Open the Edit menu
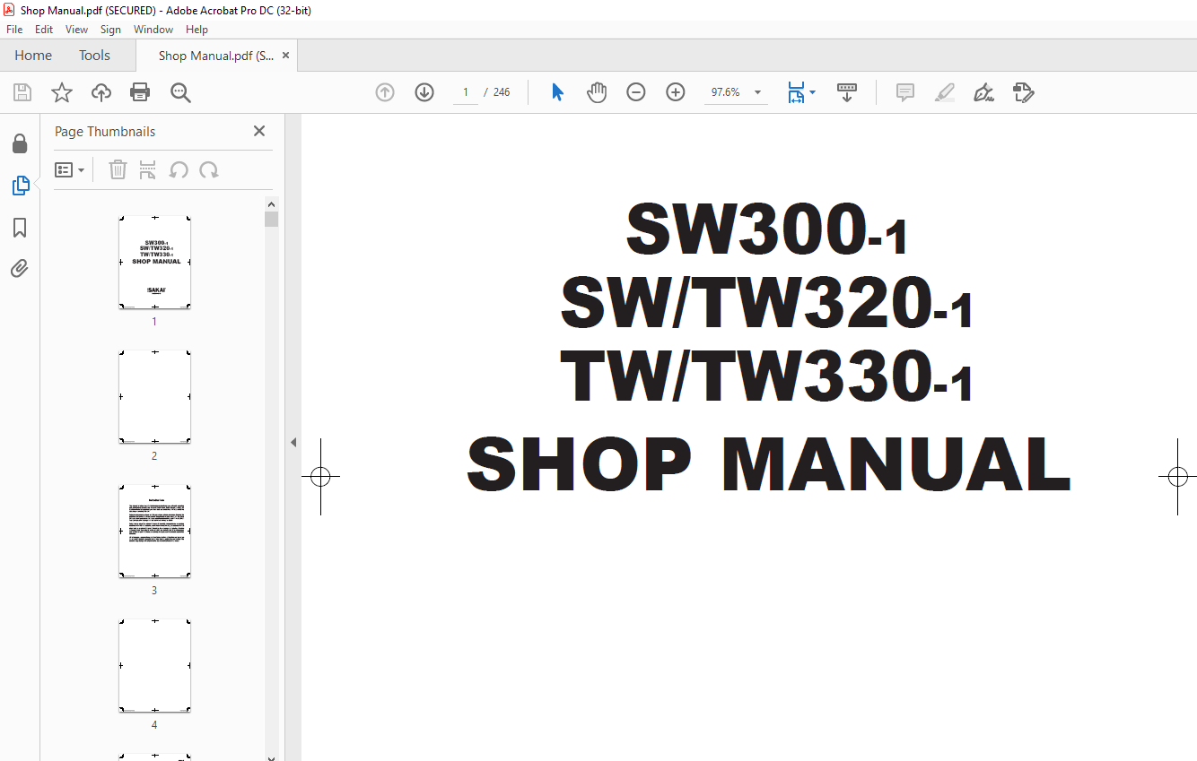Viewport: 1197px width, 761px height. pos(44,30)
